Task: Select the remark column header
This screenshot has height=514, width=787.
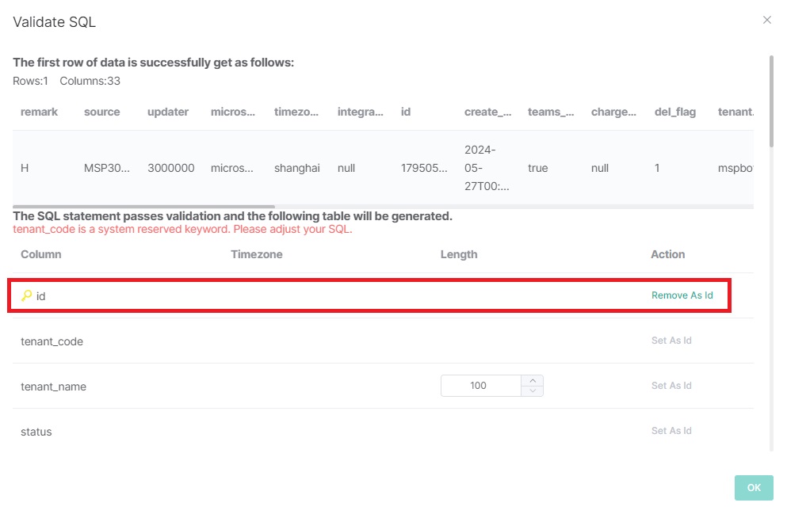Action: (39, 112)
